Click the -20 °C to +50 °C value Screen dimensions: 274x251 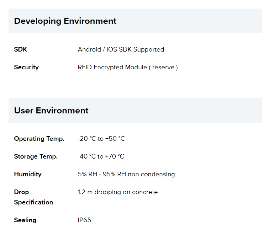[101, 139]
